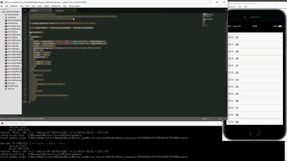Tap row 33 in the simulator
This screenshot has height=161, width=287.
pos(255,80)
